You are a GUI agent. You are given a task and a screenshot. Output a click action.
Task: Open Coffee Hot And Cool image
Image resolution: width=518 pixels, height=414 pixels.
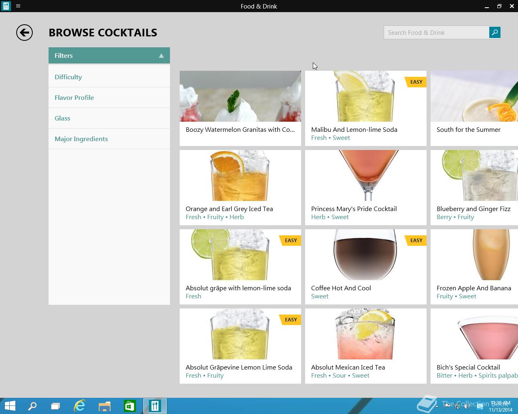pyautogui.click(x=366, y=255)
